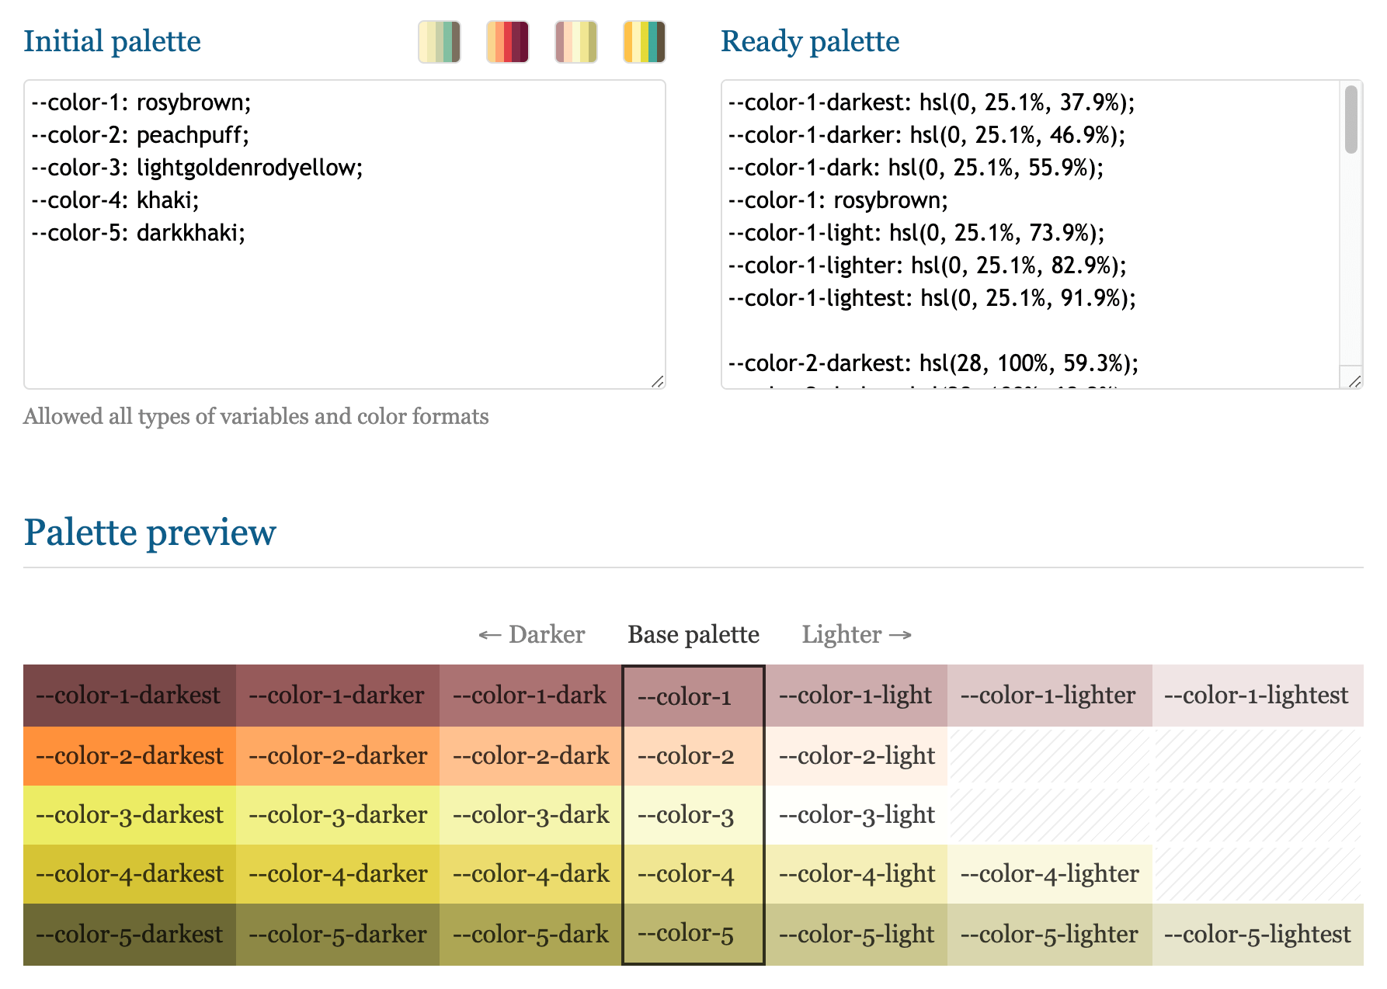Click the --color-5-lighter swatch
Viewport: 1387px width, 989px height.
1050,935
